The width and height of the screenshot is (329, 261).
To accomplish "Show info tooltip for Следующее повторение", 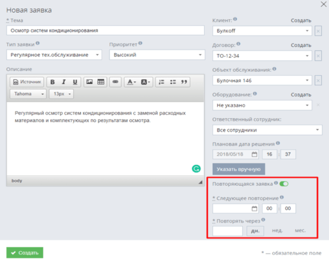I will (x=282, y=197).
